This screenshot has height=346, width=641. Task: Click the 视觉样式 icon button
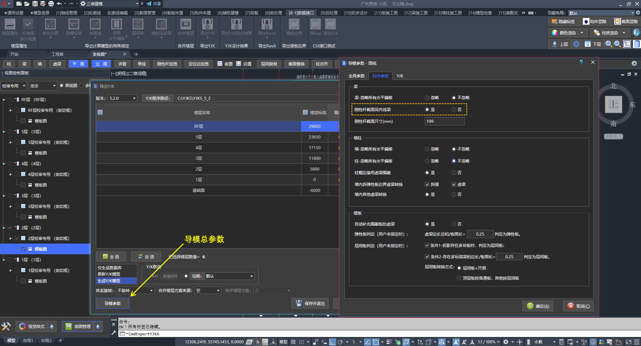(23, 326)
